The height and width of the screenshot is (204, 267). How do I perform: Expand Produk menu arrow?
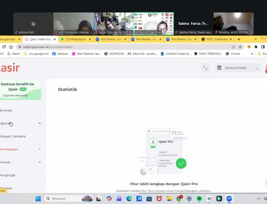(40, 162)
